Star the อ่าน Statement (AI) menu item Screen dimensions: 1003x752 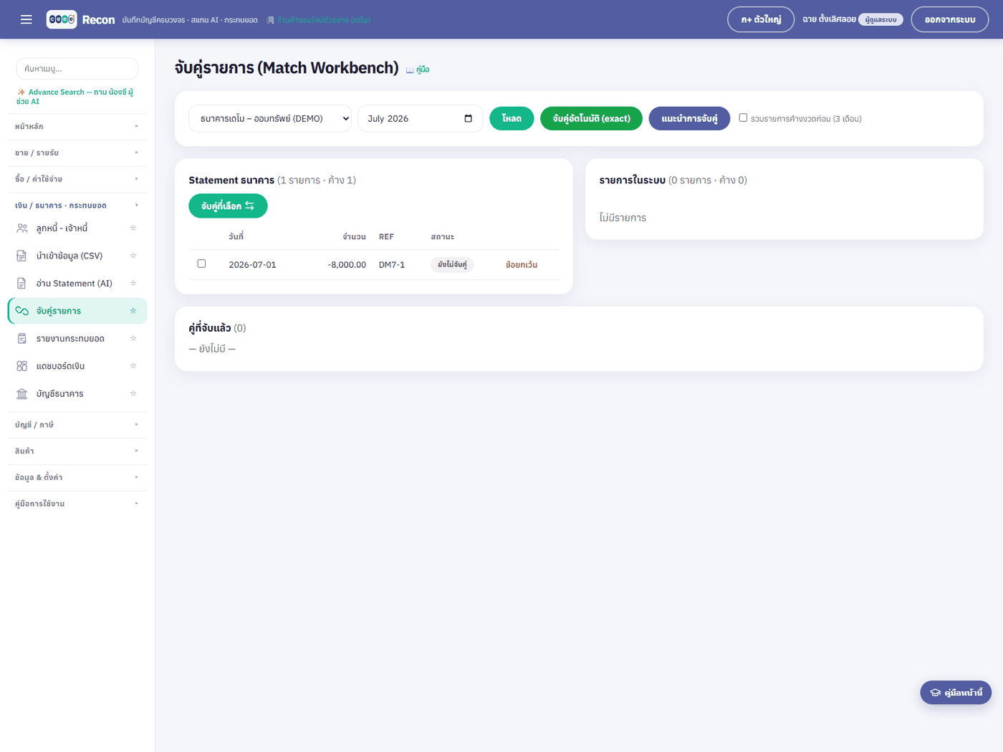tap(133, 283)
